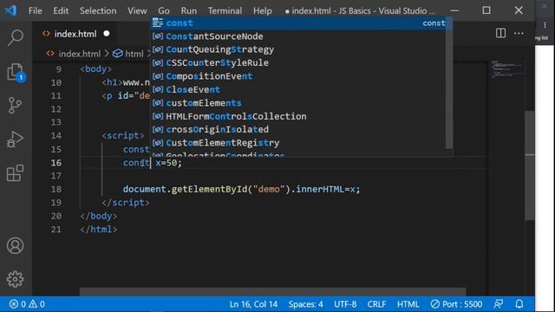This screenshot has width=555, height=312.
Task: Open the Run menu
Action: 189,10
